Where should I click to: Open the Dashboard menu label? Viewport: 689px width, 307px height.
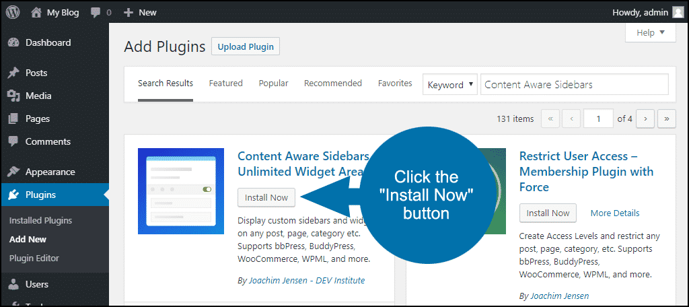tap(48, 42)
